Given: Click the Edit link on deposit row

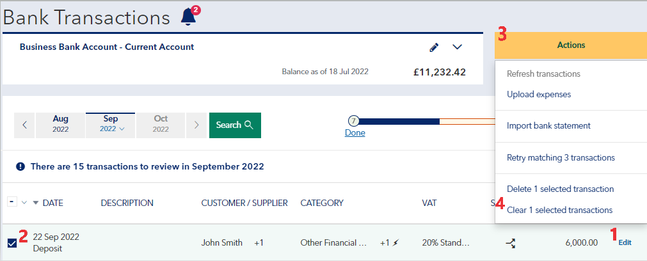Looking at the screenshot, I should click(x=625, y=242).
